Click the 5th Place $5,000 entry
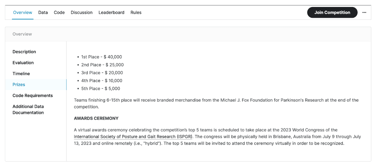Viewport: 378px width, 167px height. coord(101,89)
